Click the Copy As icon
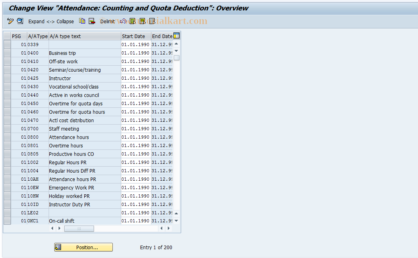 [x=82, y=21]
